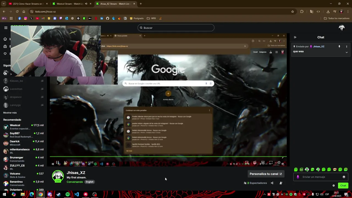
Task: Go back to previous page
Action: click(x=4, y=12)
